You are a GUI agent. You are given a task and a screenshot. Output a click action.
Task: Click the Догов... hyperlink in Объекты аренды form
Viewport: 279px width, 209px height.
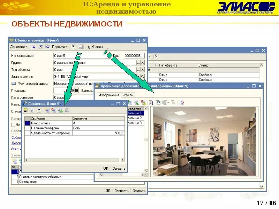pos(16,143)
